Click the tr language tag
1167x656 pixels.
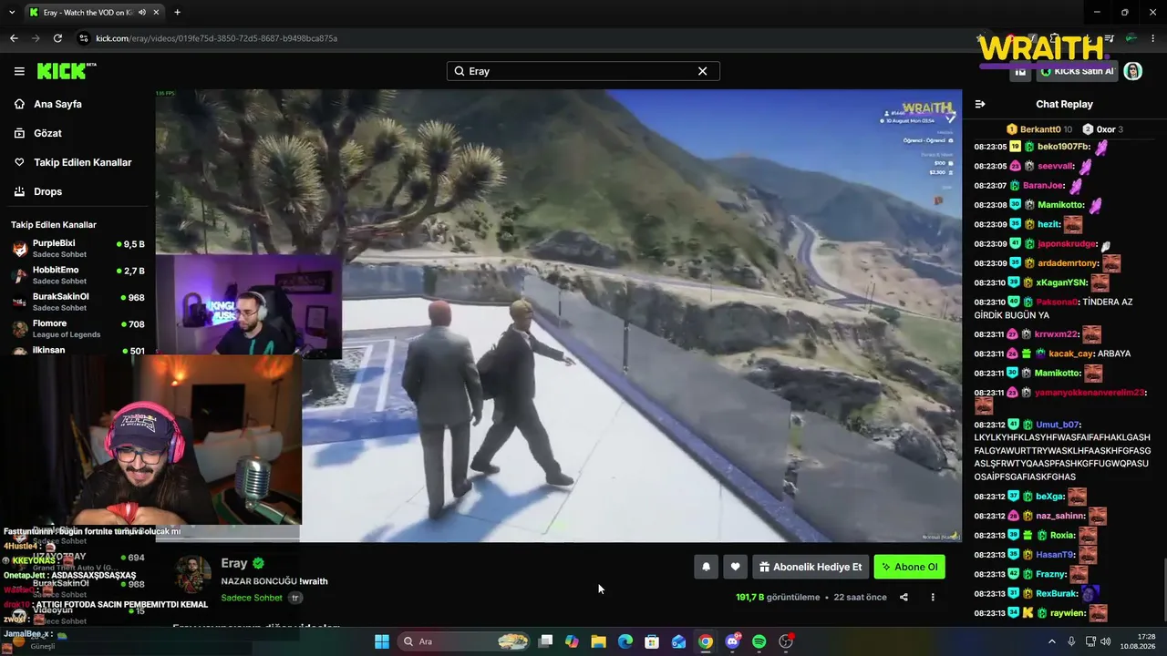click(295, 598)
